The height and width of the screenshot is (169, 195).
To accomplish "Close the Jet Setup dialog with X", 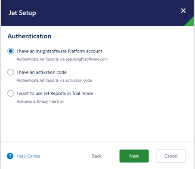I will click(183, 11).
